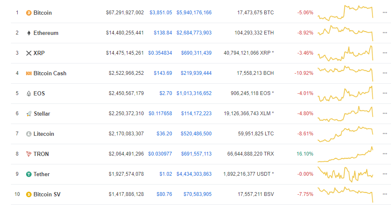
Task: Open the TRON 7-day sparkline chart
Action: 346,154
